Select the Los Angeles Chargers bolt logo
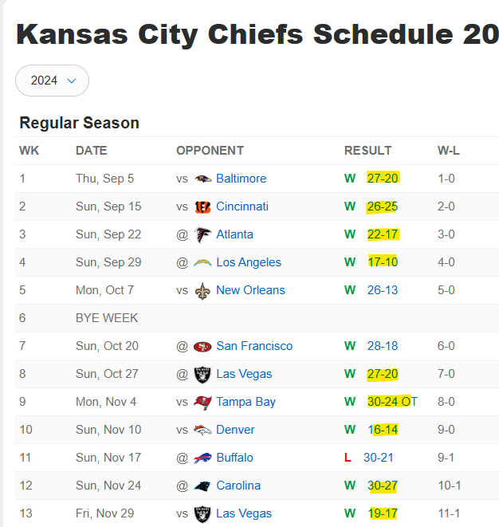The height and width of the screenshot is (527, 499). [x=202, y=262]
